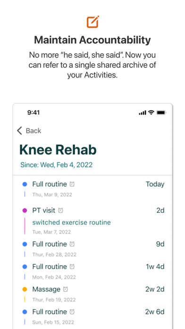This screenshot has height=329, width=185.
Task: Tap alarm icon on Feb 15 Full routine
Action: pos(72,312)
